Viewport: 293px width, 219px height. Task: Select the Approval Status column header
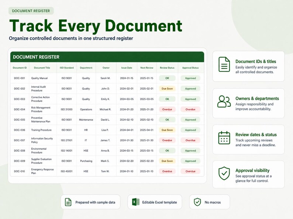[x=190, y=68]
